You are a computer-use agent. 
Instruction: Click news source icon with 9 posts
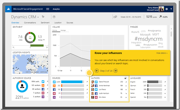pyautogui.click(x=54, y=97)
